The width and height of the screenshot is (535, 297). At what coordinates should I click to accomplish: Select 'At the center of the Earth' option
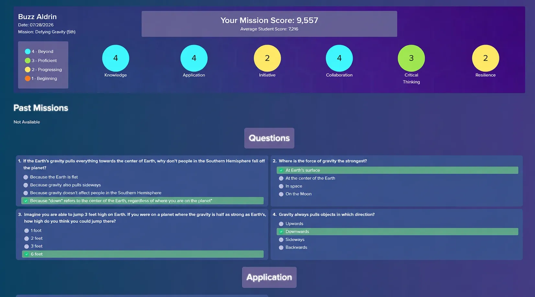(281, 178)
